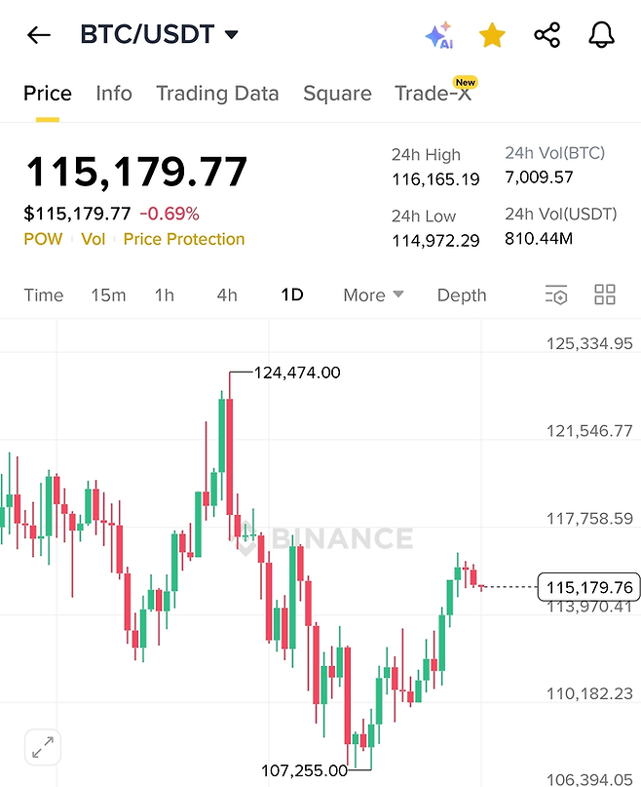The image size is (641, 787).
Task: Open price alert bell icon
Action: pos(602,36)
